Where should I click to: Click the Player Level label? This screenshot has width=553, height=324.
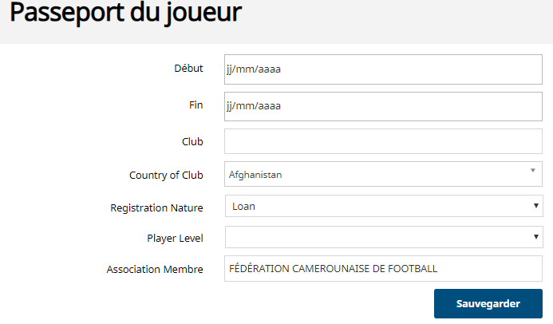pos(175,238)
